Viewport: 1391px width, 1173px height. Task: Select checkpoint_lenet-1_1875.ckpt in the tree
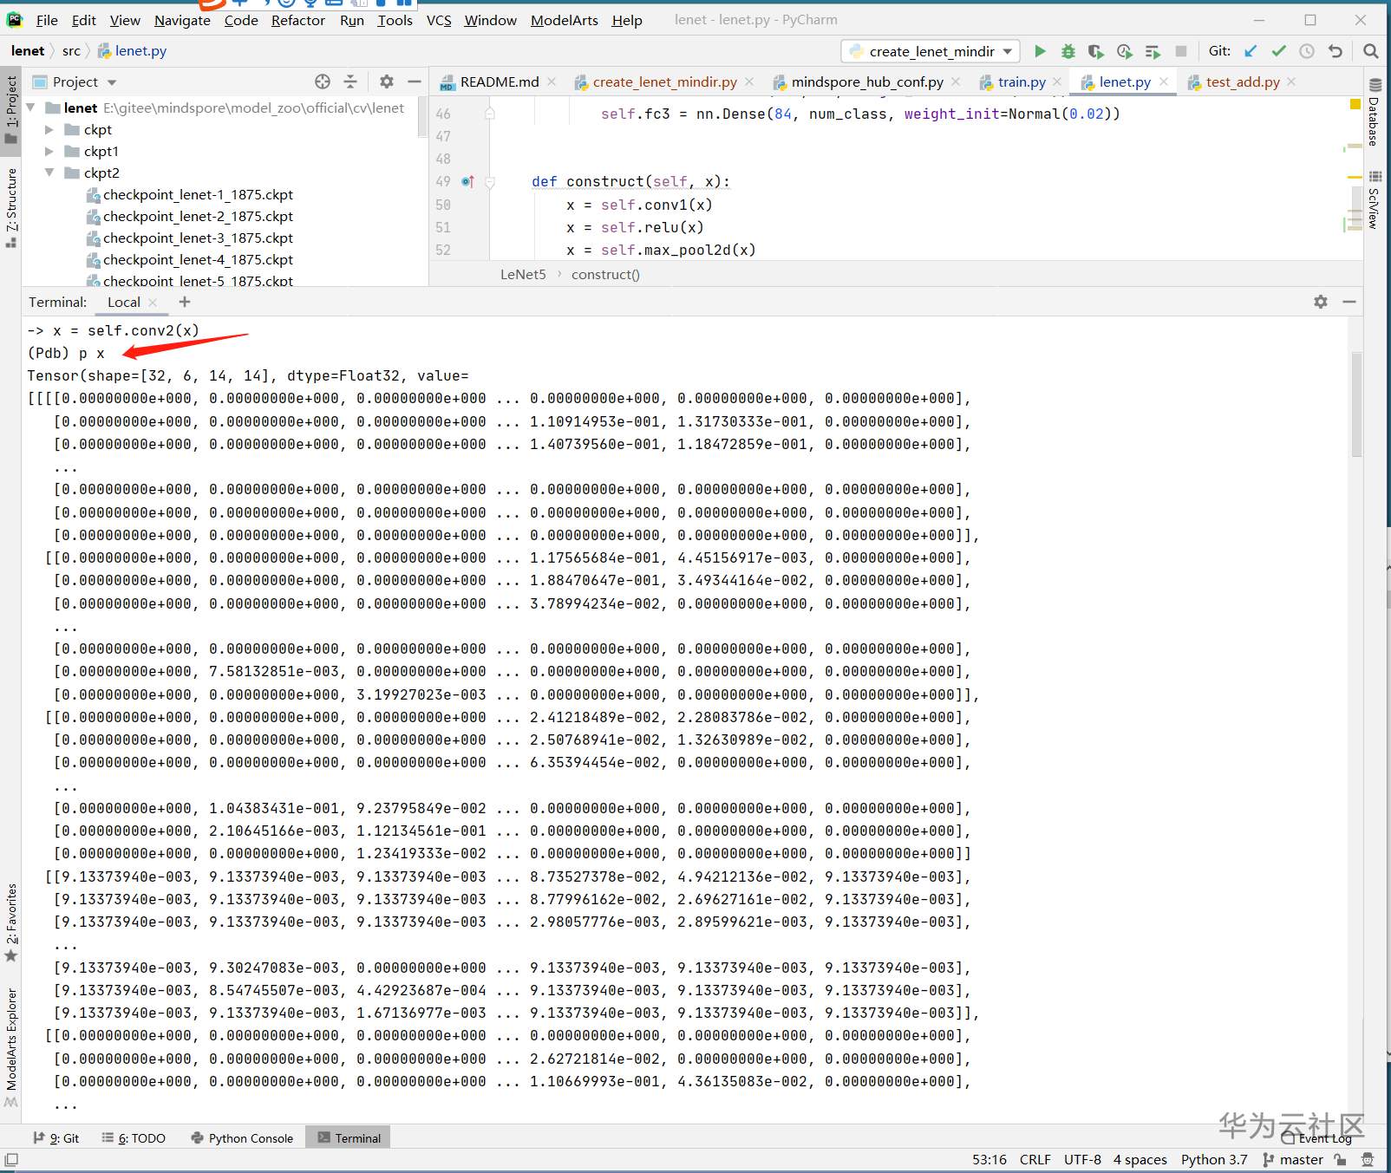coord(198,194)
